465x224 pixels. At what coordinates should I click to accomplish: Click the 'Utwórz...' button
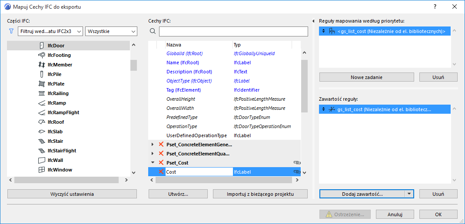tap(178, 194)
